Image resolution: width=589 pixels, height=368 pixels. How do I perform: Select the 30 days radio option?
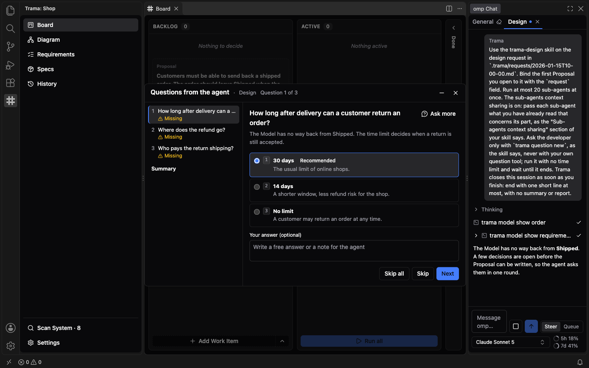[257, 161]
